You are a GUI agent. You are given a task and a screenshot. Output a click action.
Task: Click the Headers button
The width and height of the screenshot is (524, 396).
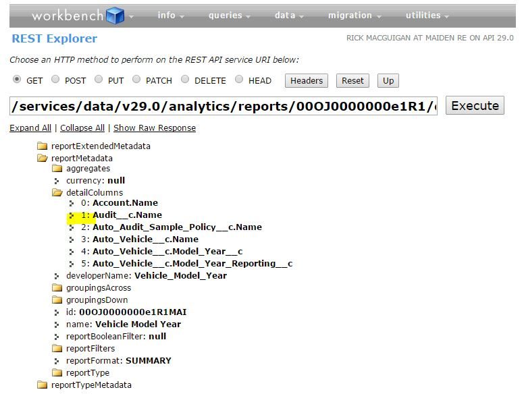[307, 81]
